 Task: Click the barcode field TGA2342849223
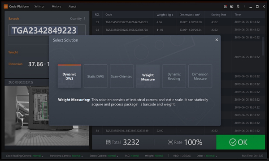point(47,30)
